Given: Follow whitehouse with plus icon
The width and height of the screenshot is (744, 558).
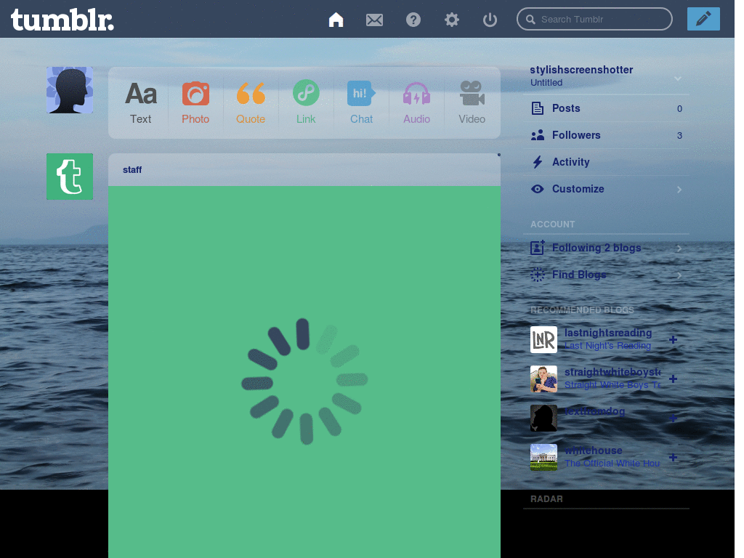Looking at the screenshot, I should click(673, 458).
